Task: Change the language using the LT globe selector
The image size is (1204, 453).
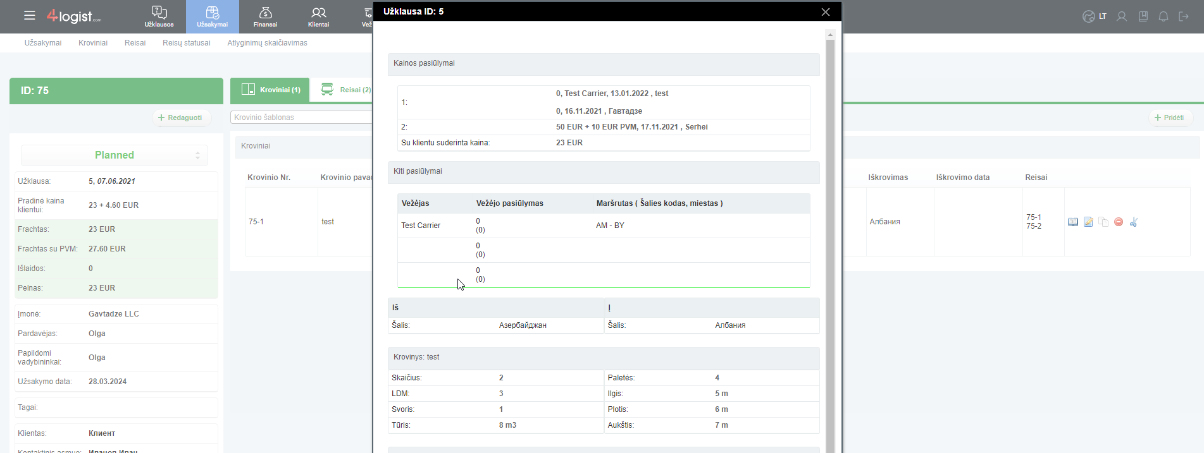Action: 1095,16
